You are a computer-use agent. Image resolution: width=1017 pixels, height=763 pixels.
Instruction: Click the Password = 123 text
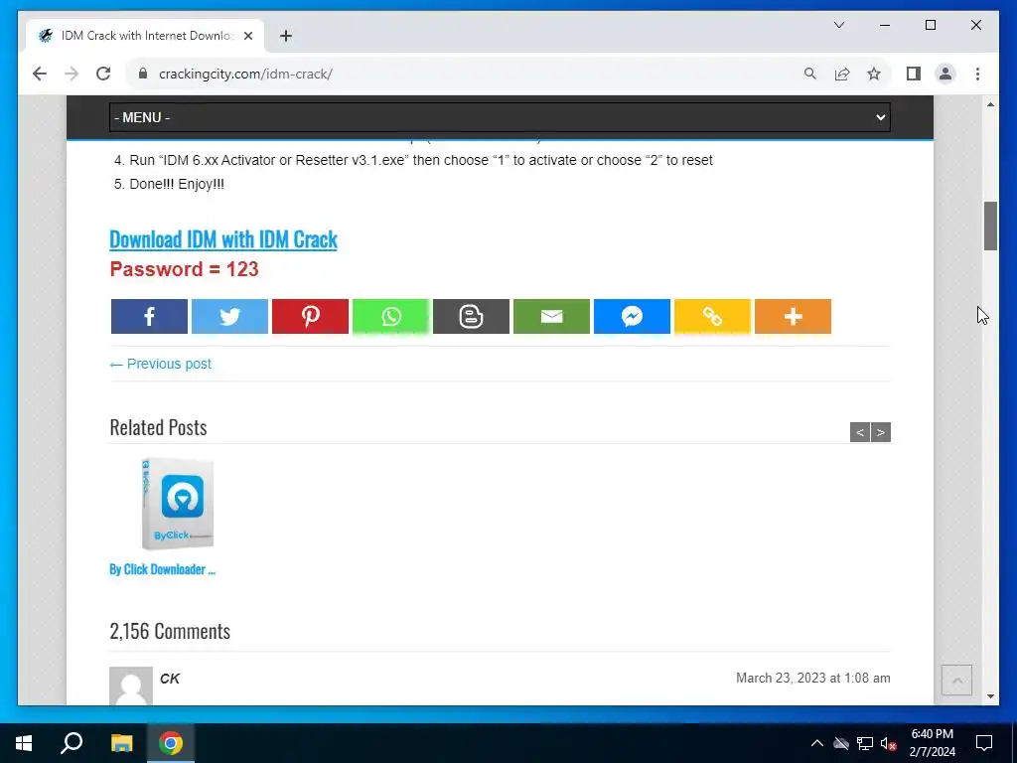coord(184,269)
